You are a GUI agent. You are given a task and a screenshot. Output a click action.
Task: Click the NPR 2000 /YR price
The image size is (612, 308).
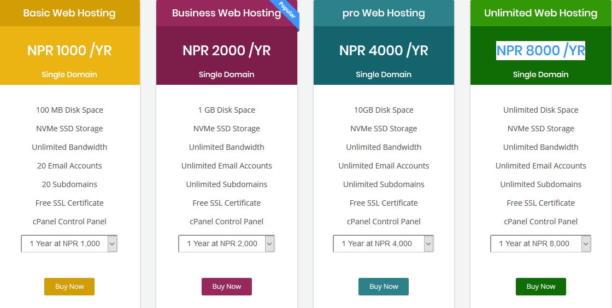pyautogui.click(x=226, y=50)
